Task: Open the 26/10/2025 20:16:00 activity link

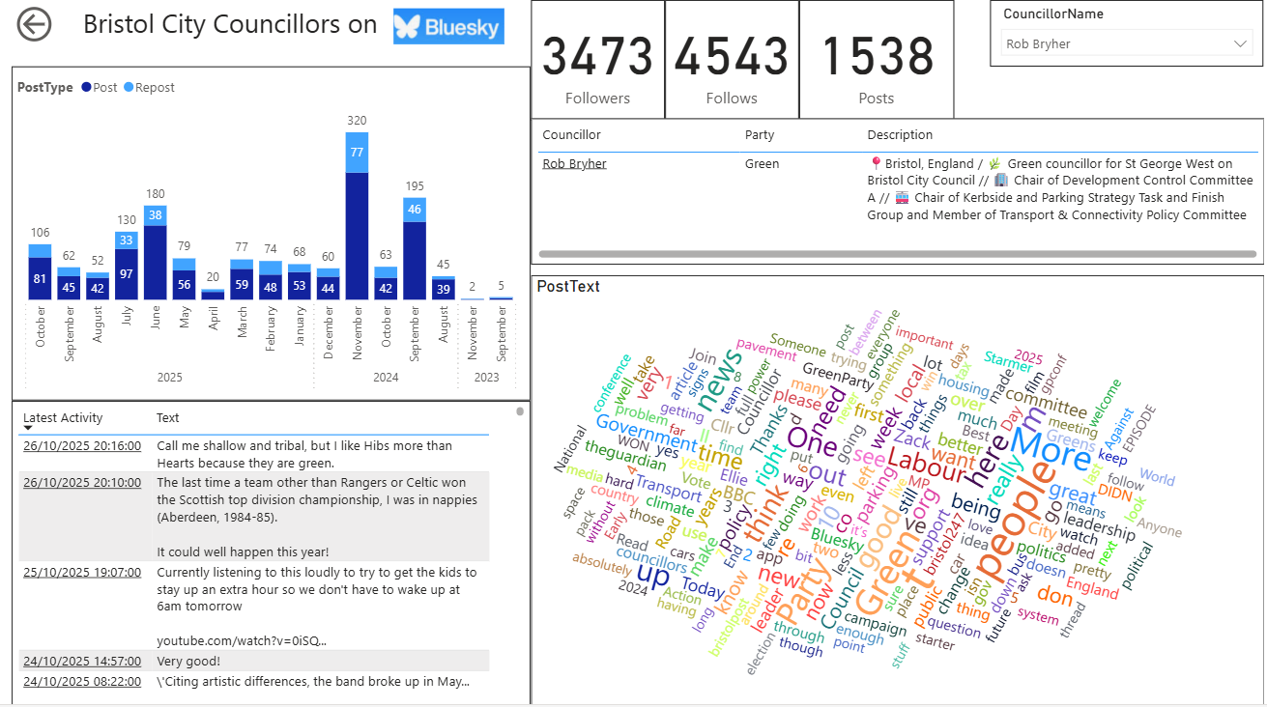Action: [x=82, y=446]
